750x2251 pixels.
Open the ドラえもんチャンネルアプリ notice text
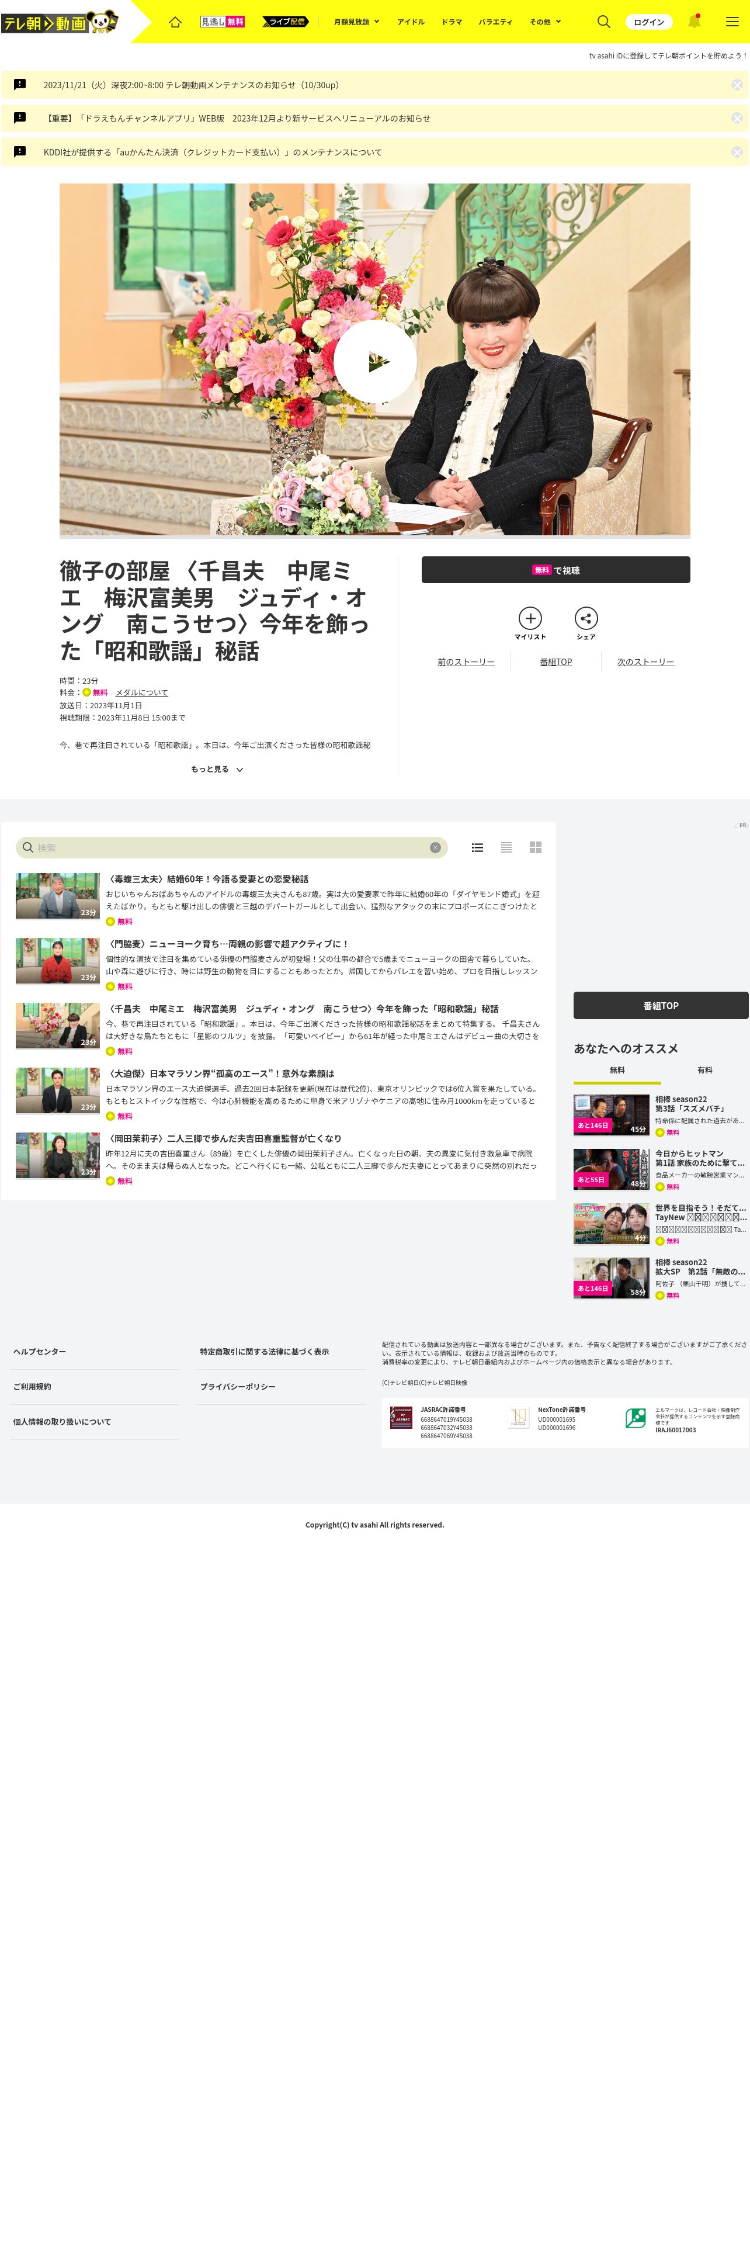tap(237, 118)
